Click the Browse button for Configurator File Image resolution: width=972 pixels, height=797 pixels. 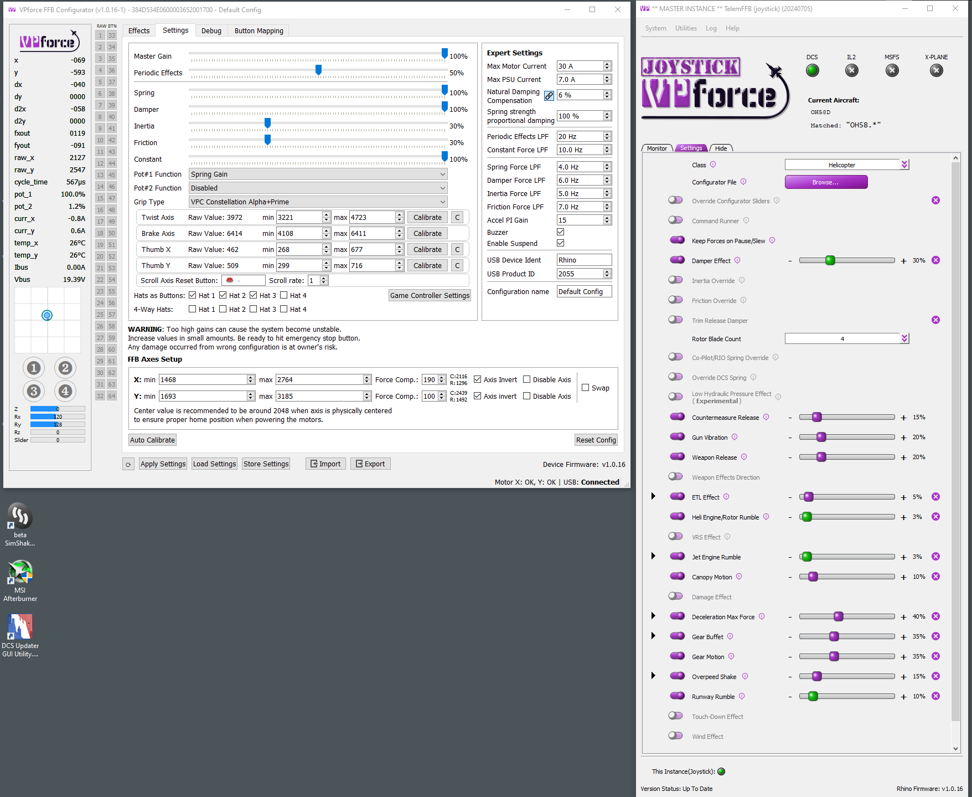click(x=826, y=182)
